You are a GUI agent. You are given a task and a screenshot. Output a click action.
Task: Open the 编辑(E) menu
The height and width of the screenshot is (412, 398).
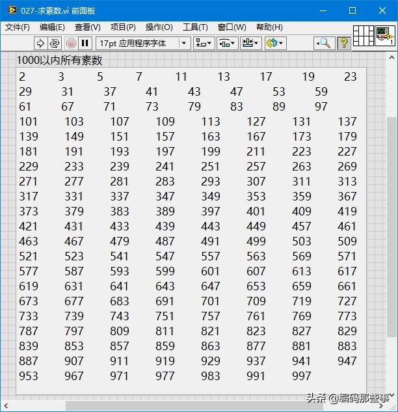pos(52,27)
